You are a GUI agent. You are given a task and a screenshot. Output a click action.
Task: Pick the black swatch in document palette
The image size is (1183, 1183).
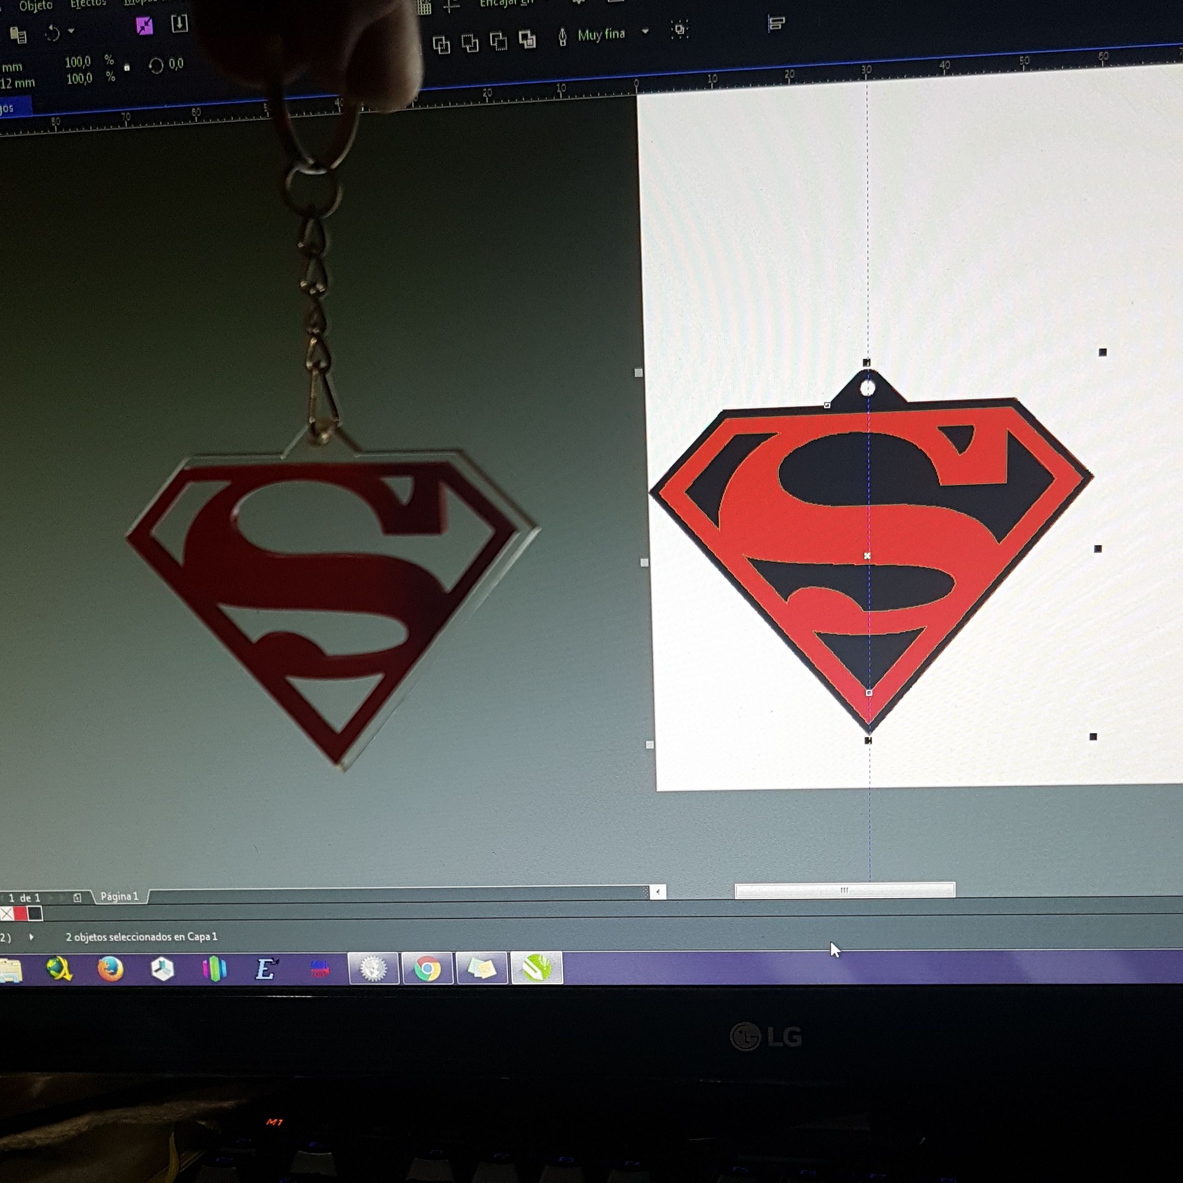(35, 913)
